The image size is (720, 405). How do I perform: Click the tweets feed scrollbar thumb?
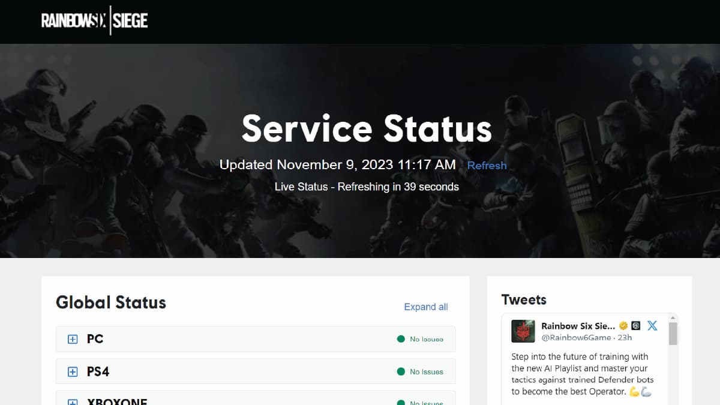click(673, 333)
